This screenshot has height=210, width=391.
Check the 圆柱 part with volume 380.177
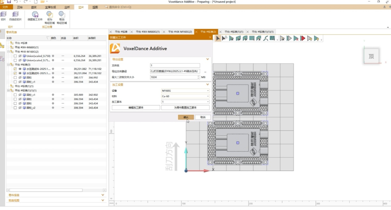point(15,78)
